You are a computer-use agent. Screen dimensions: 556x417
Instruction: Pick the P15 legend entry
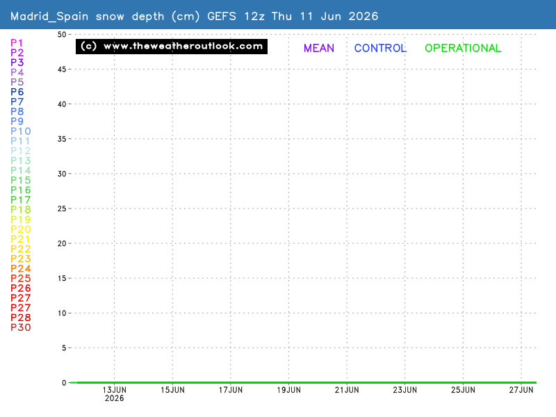click(x=21, y=180)
